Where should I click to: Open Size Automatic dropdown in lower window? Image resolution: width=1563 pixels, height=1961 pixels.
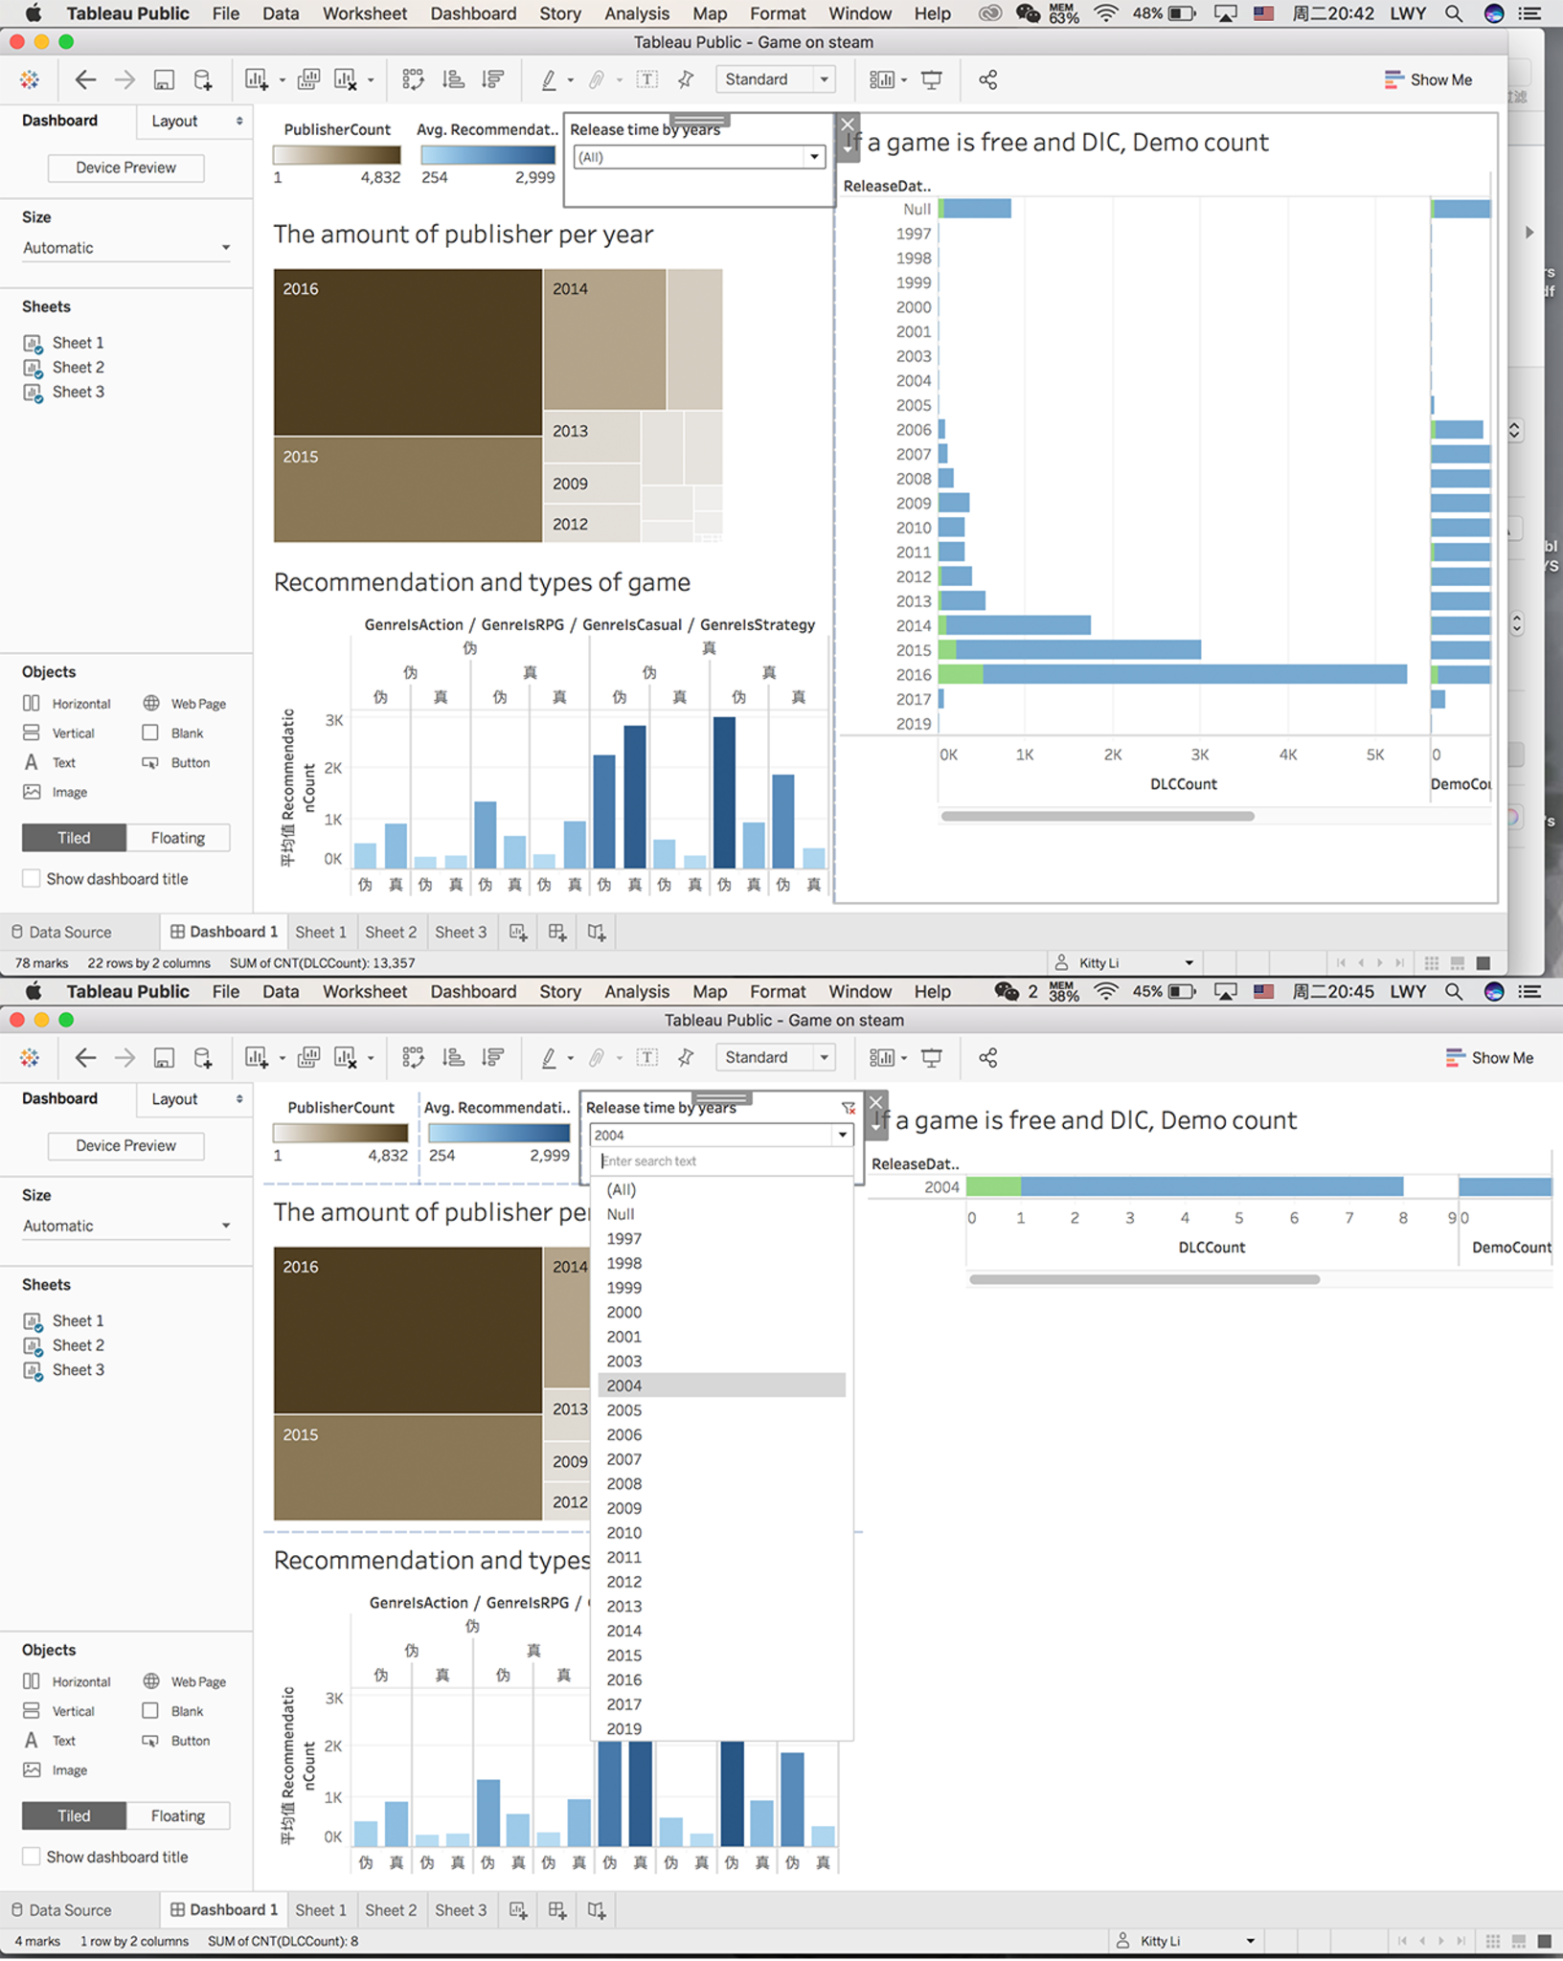pos(125,1226)
